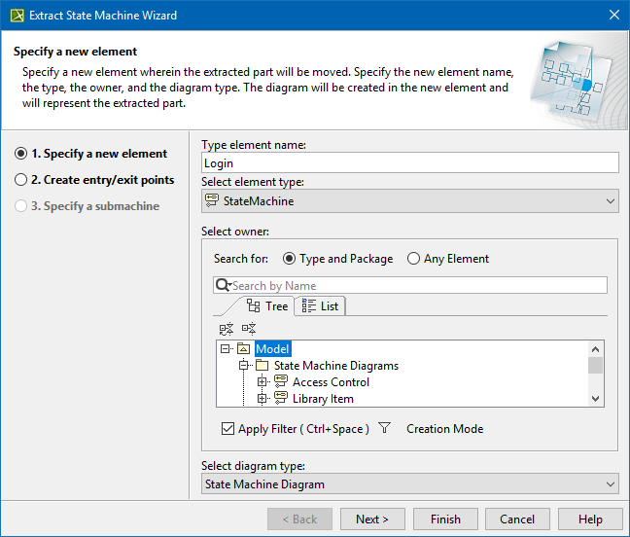
Task: Switch to the Tree tab
Action: (267, 305)
